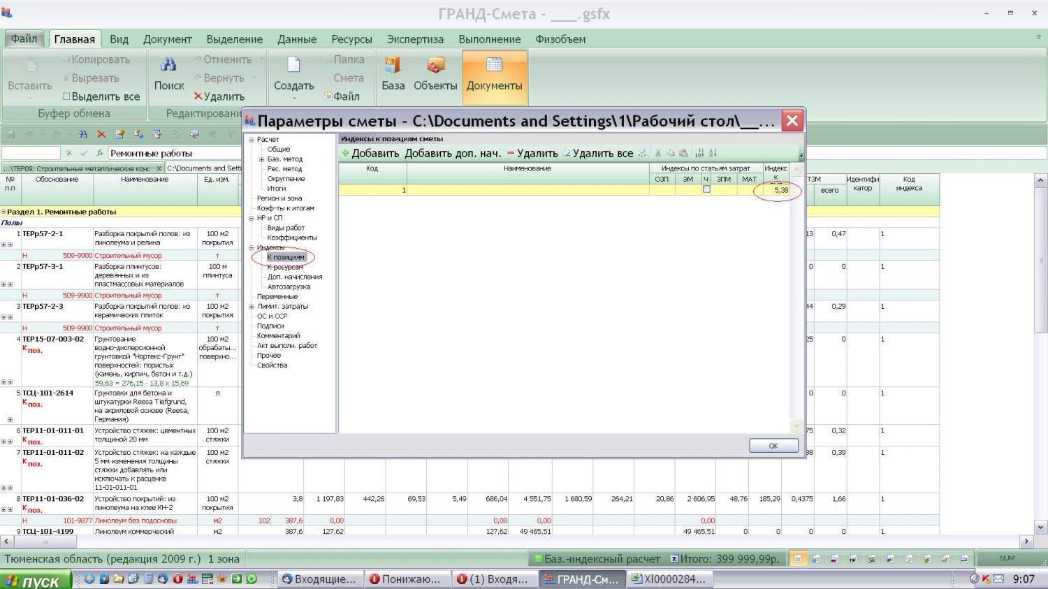Switch to the Экспертиза ribbon tab
The width and height of the screenshot is (1048, 589).
point(415,39)
